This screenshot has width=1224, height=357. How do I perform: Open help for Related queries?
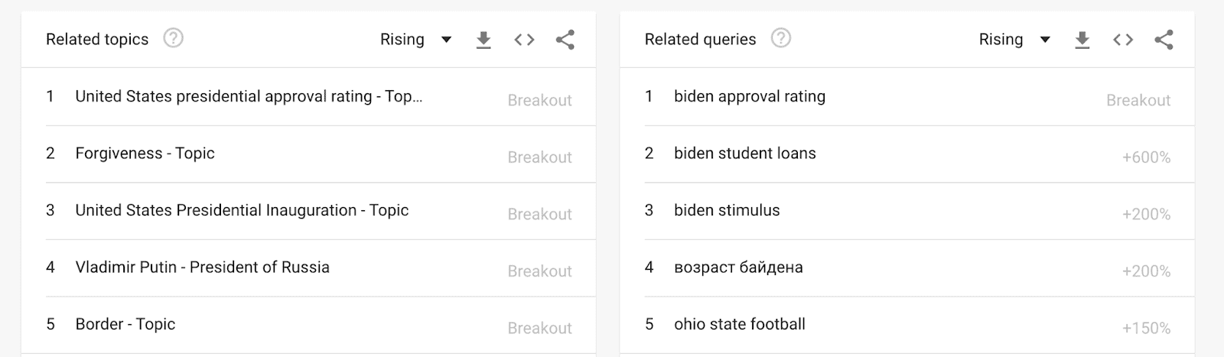(780, 38)
